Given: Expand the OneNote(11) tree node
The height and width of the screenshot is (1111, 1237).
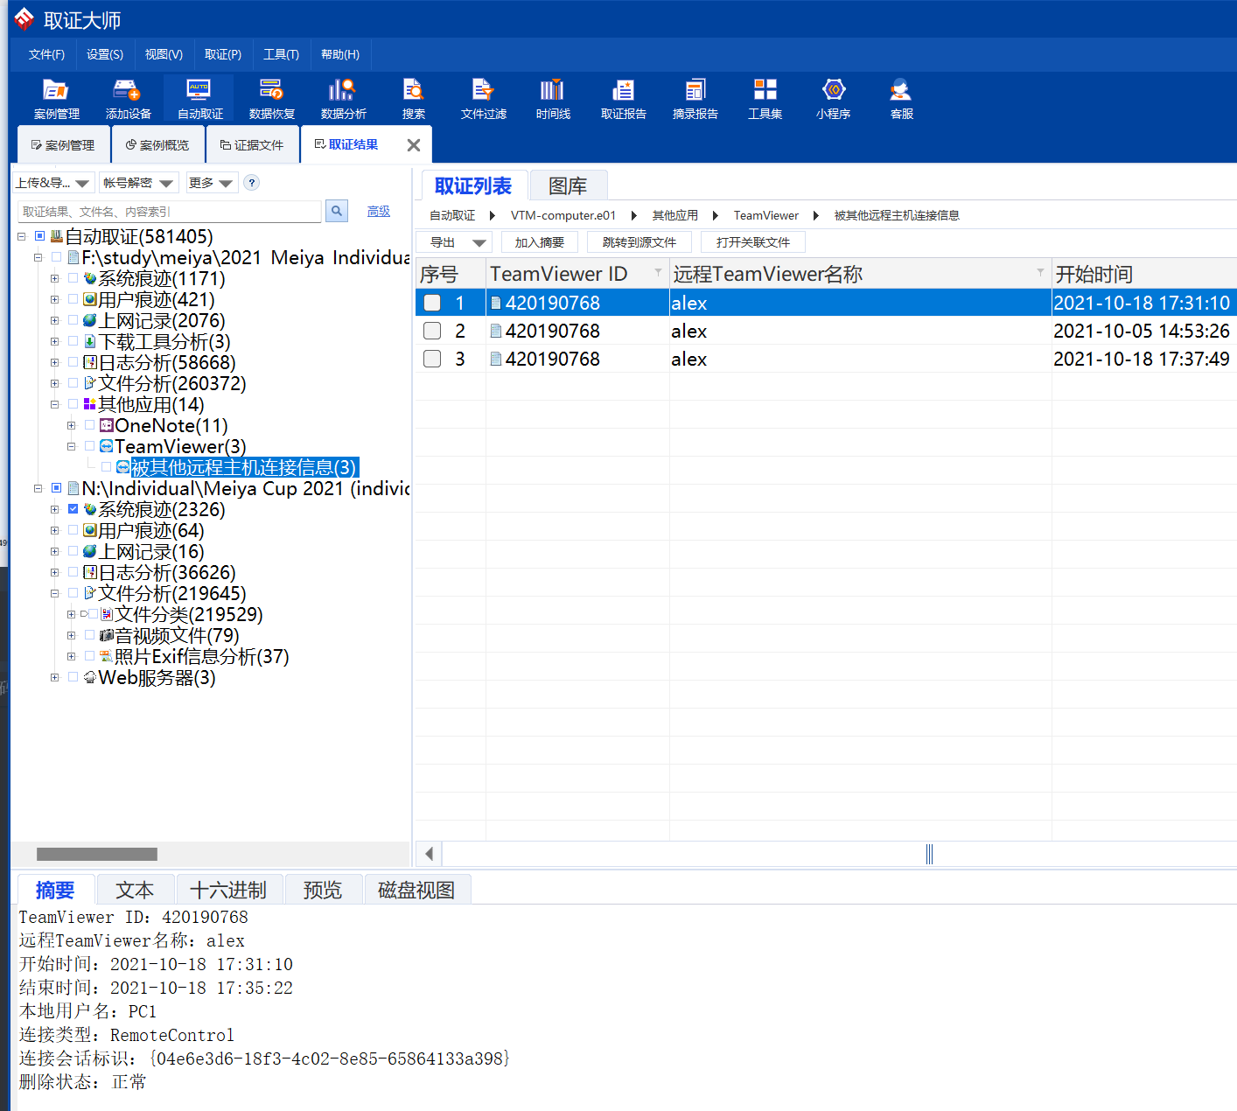Looking at the screenshot, I should pos(72,426).
